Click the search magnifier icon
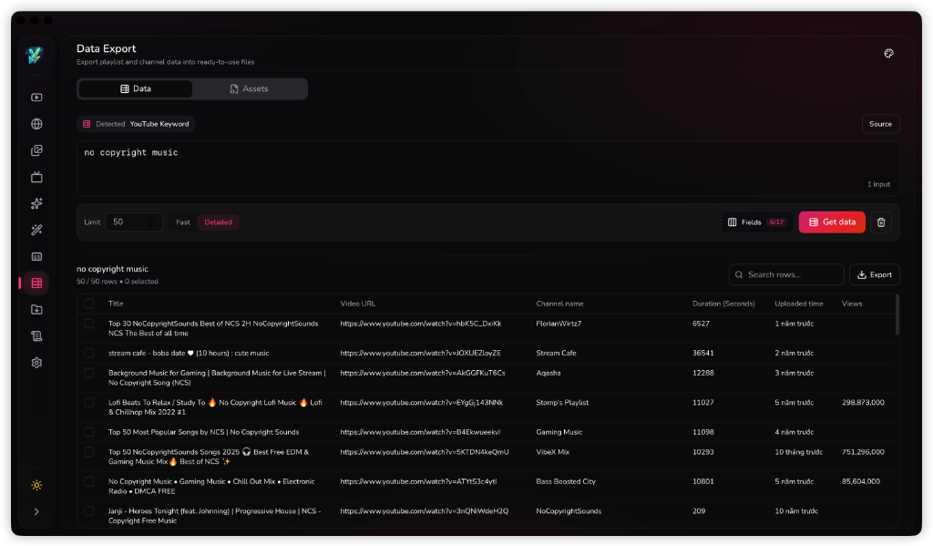933x546 pixels. (739, 274)
